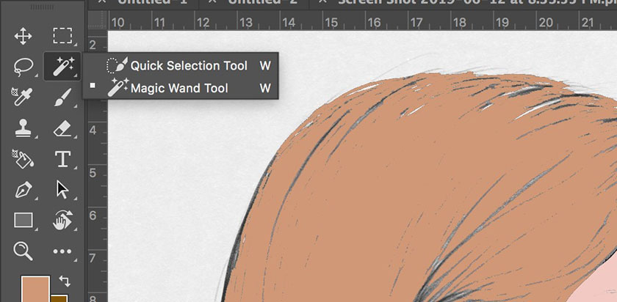Select the Lasso tool
This screenshot has width=617, height=302.
point(24,67)
